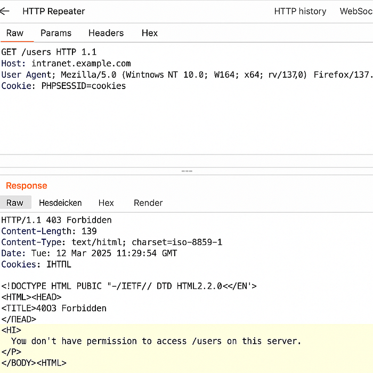Click the HTTP Repeater title
The image size is (373, 373).
54,11
